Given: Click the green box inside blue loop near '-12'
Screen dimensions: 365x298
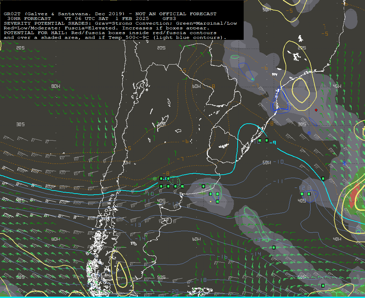Looking at the screenshot, I should [309, 194].
